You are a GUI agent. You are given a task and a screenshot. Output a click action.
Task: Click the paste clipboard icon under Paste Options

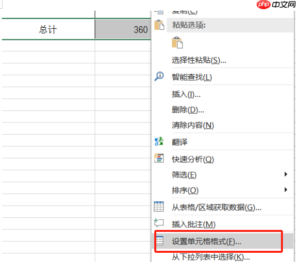[x=177, y=43]
